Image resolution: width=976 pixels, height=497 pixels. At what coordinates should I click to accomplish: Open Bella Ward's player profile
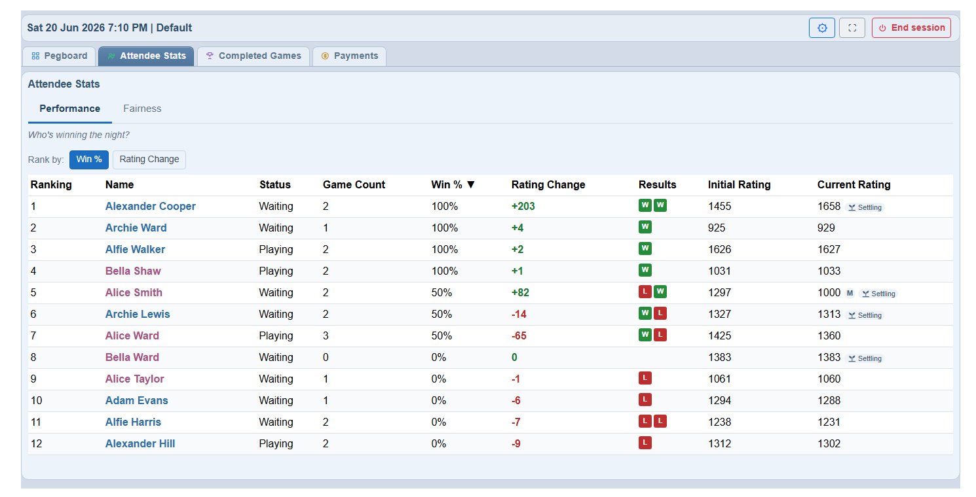(132, 358)
